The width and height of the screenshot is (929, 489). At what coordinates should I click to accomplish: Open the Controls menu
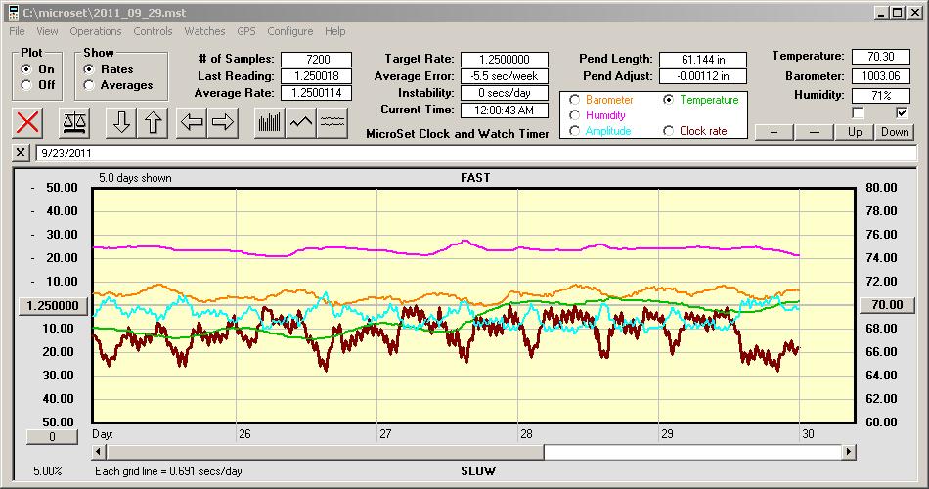point(153,31)
